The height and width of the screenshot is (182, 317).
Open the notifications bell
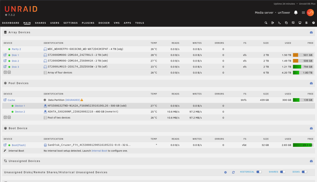click(x=296, y=13)
